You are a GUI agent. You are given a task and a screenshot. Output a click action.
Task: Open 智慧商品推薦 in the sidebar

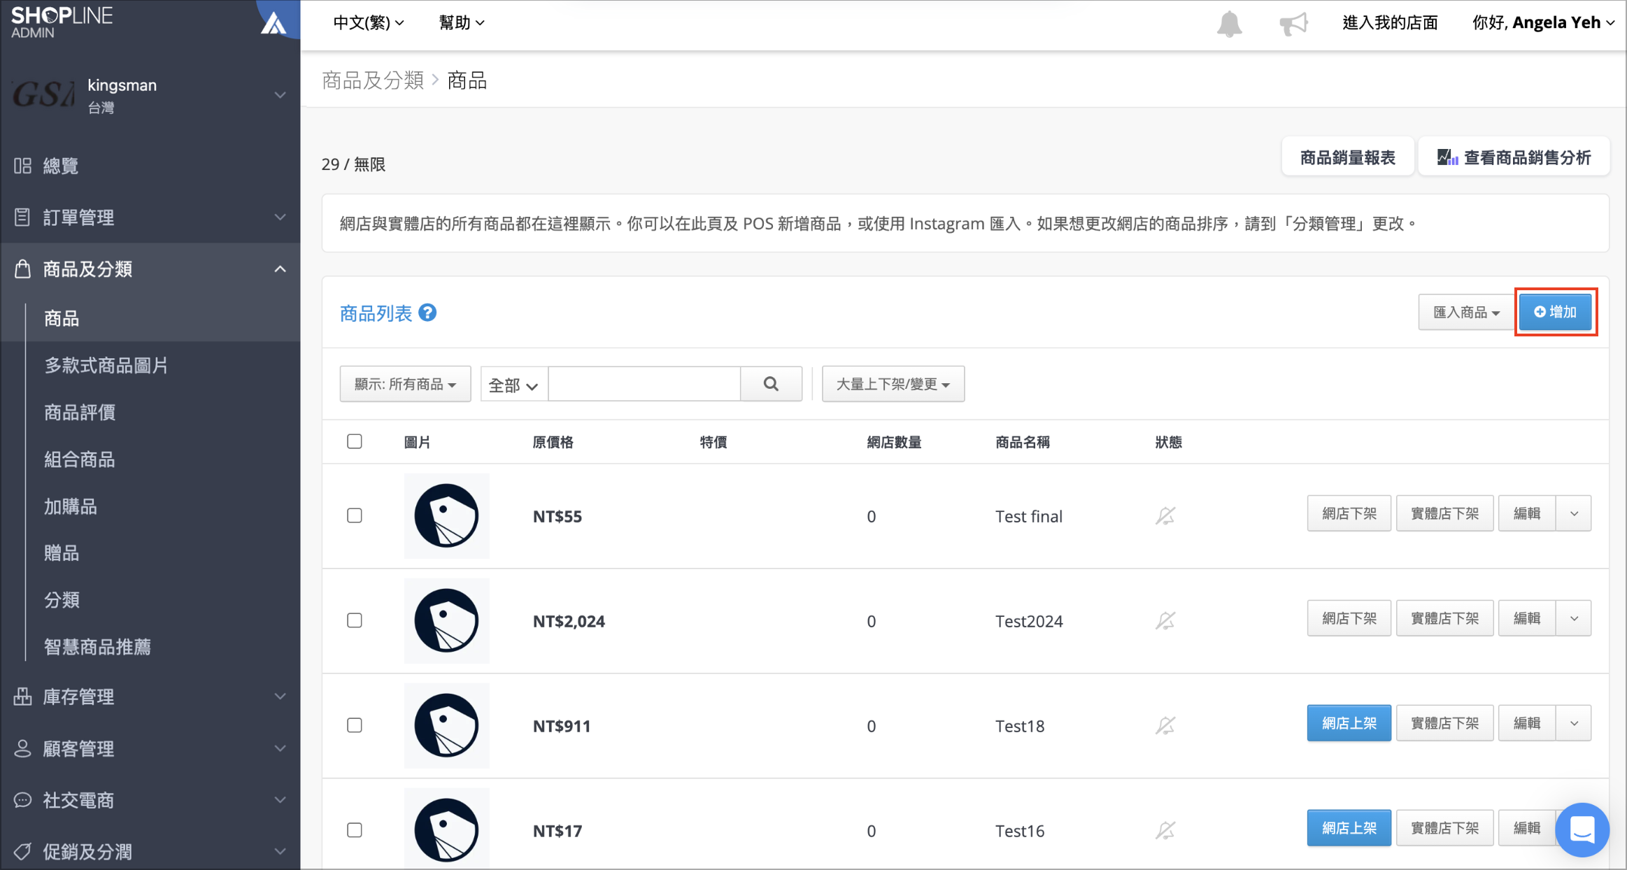pos(97,646)
